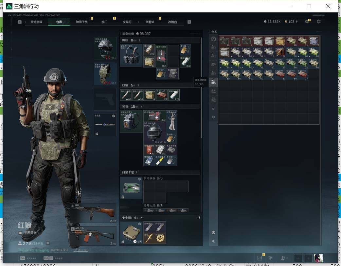This screenshot has height=266, width=341.
Task: Click the right navigation arrow after 改枪台
Action: 189,22
